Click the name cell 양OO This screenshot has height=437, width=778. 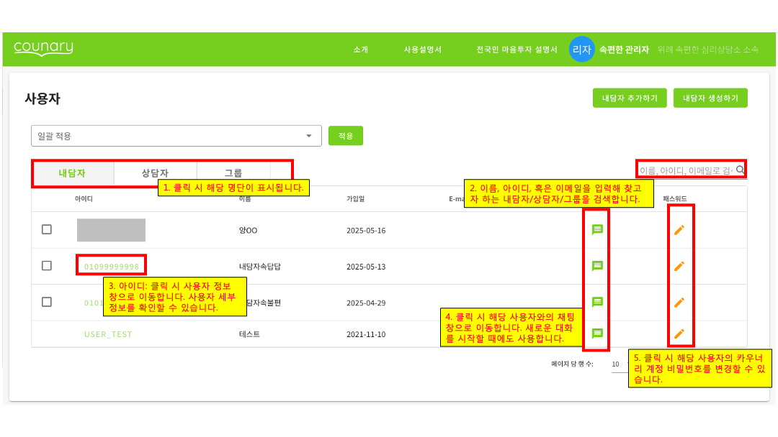[x=248, y=231]
